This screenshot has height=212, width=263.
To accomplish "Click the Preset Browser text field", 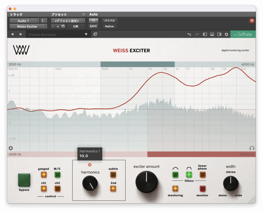I will tap(55, 35).
